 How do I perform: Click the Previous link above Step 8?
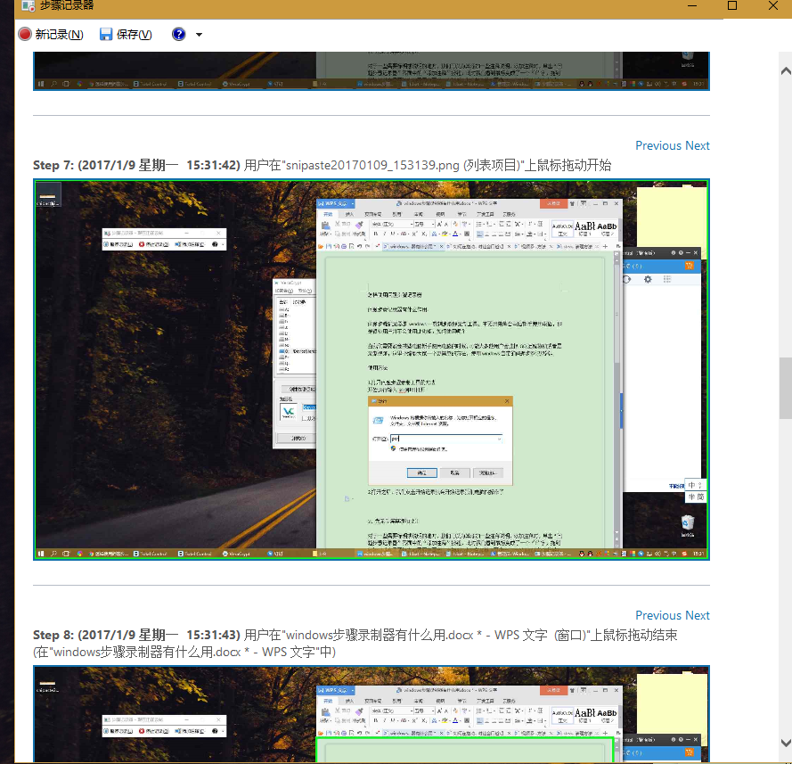[657, 615]
